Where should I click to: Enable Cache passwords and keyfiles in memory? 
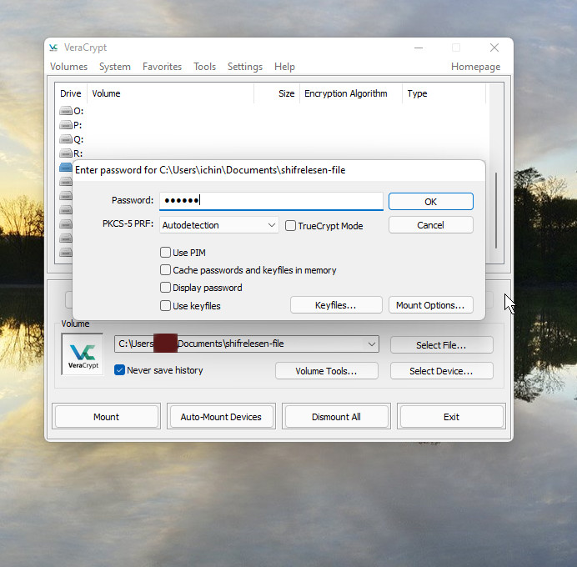pos(165,270)
